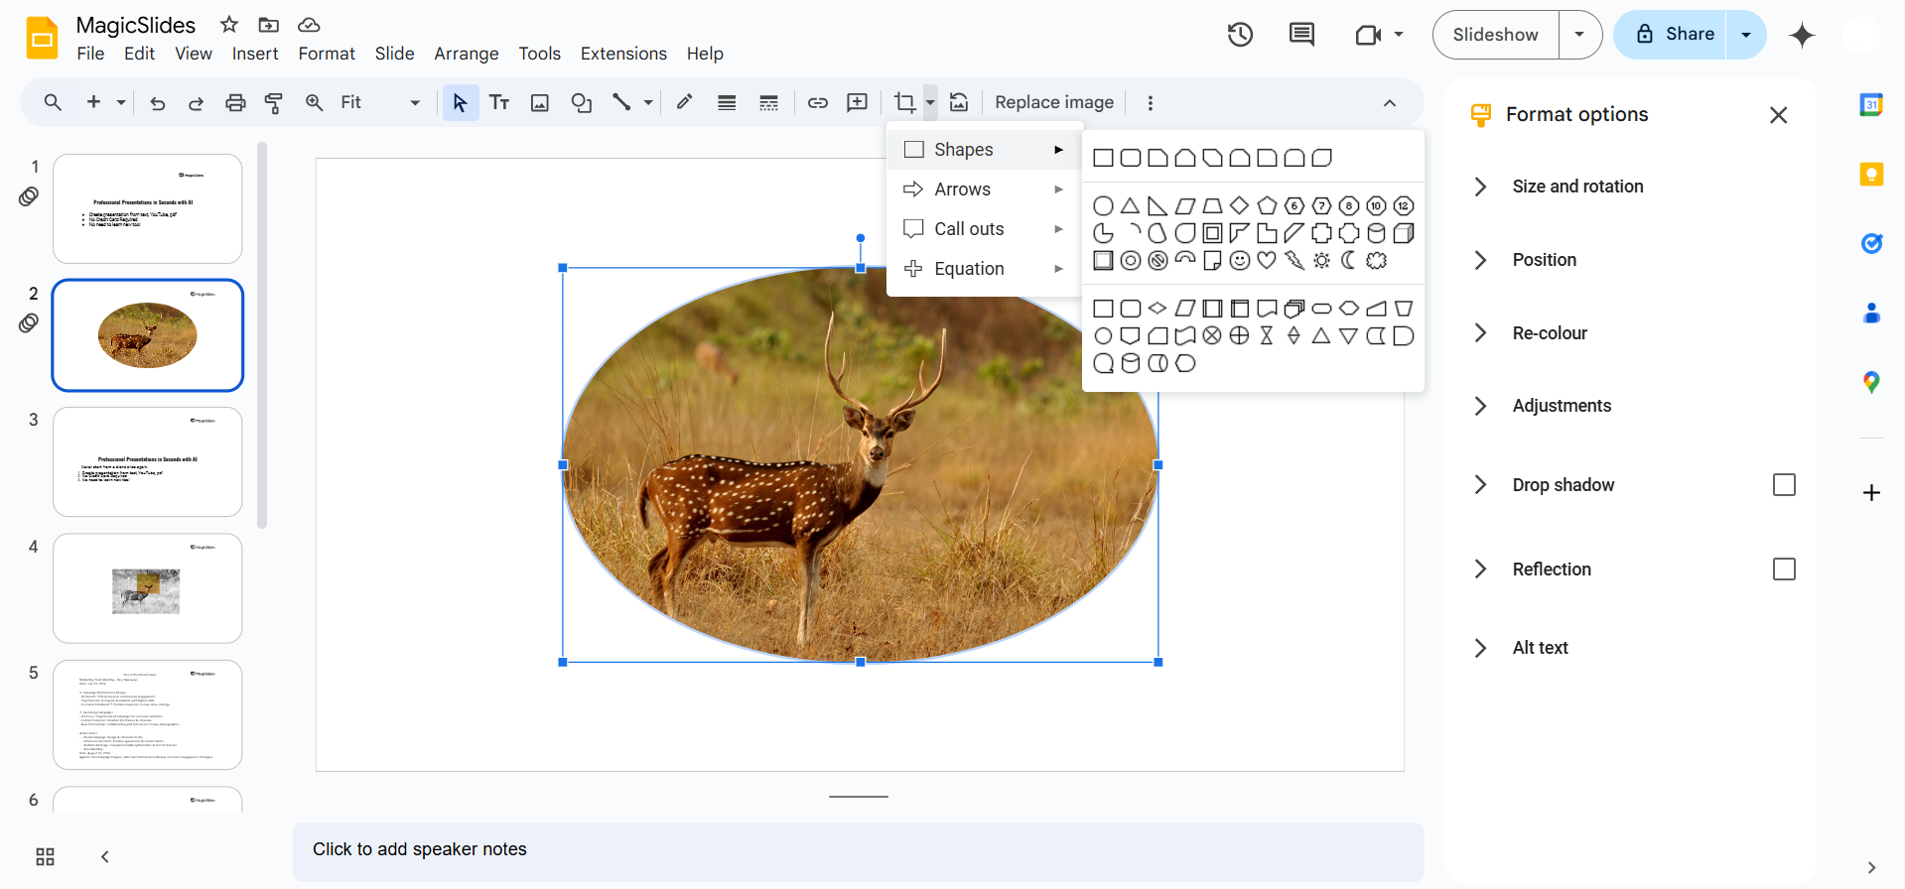Open version history clock icon
The width and height of the screenshot is (1905, 889).
pyautogui.click(x=1240, y=35)
